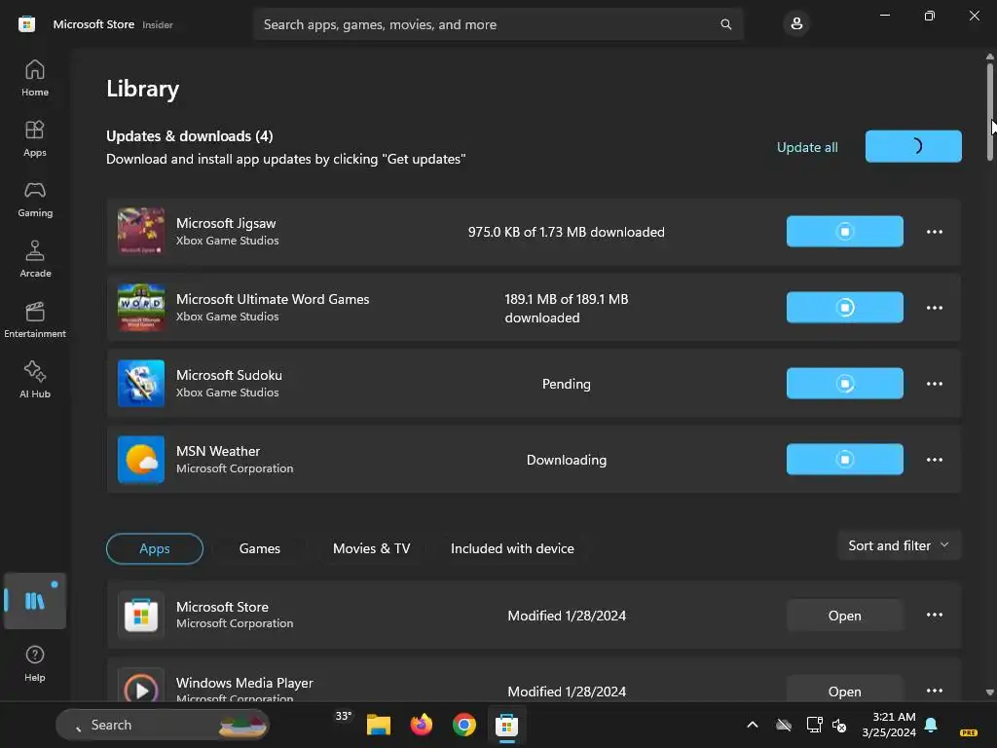The width and height of the screenshot is (997, 748).
Task: Click the Microsoft Store taskbar icon
Action: pyautogui.click(x=506, y=725)
